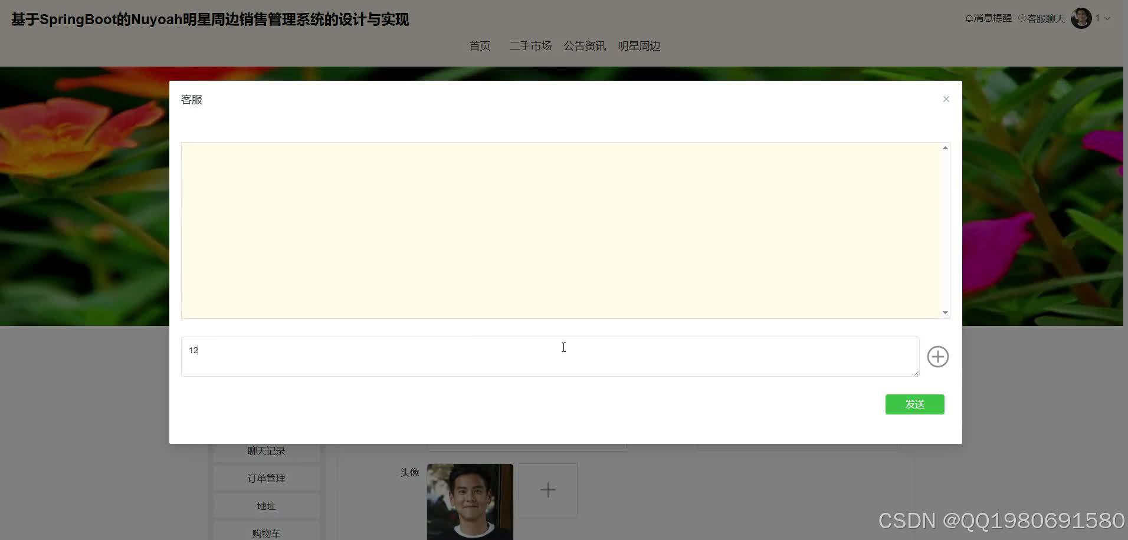Click the plus icon in the avatar upload box
Image resolution: width=1128 pixels, height=540 pixels.
[547, 489]
